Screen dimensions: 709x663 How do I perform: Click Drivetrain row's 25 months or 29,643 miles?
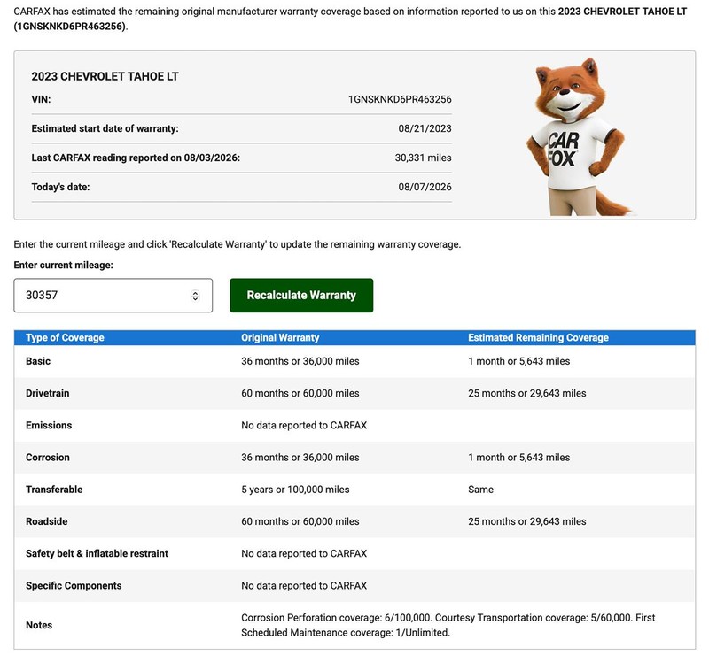(527, 393)
